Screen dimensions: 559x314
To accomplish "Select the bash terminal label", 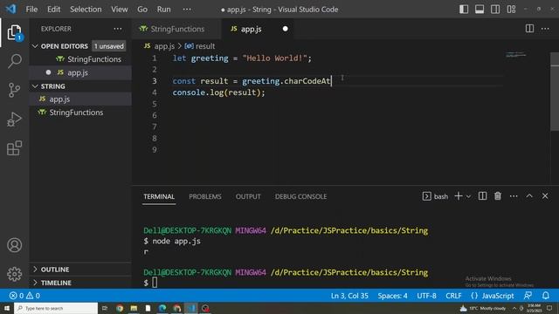I will [x=435, y=196].
